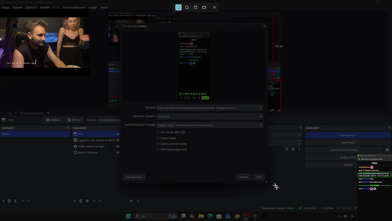Open Araçlar menu
The height and width of the screenshot is (221, 392).
point(93,7)
